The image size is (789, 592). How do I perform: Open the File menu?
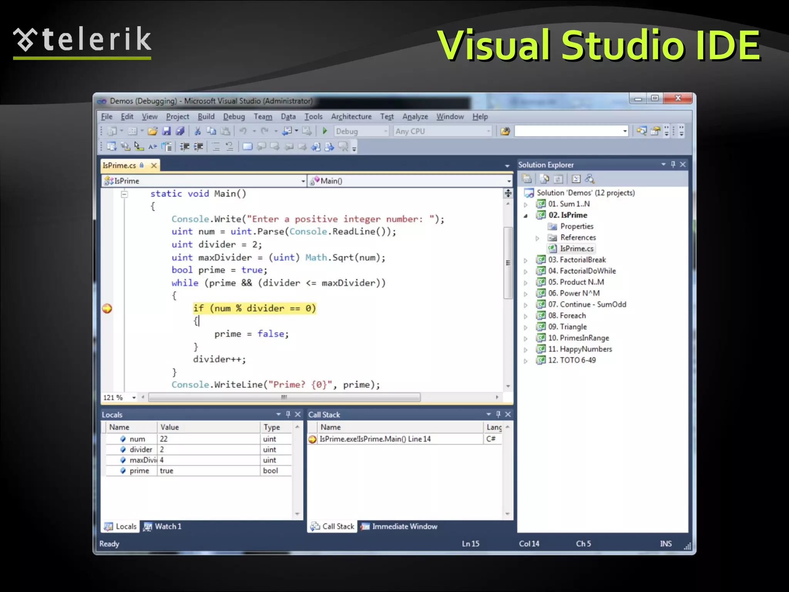pos(107,117)
